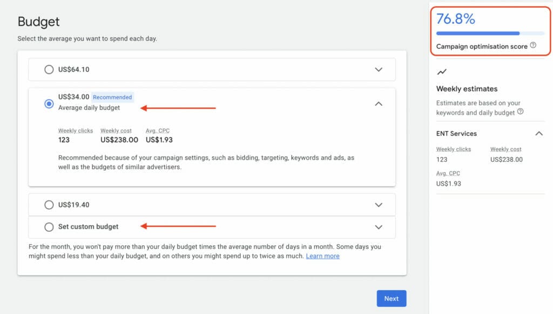Collapse the ENT Services estimates section
Viewport: 553px width, 314px height.
538,133
